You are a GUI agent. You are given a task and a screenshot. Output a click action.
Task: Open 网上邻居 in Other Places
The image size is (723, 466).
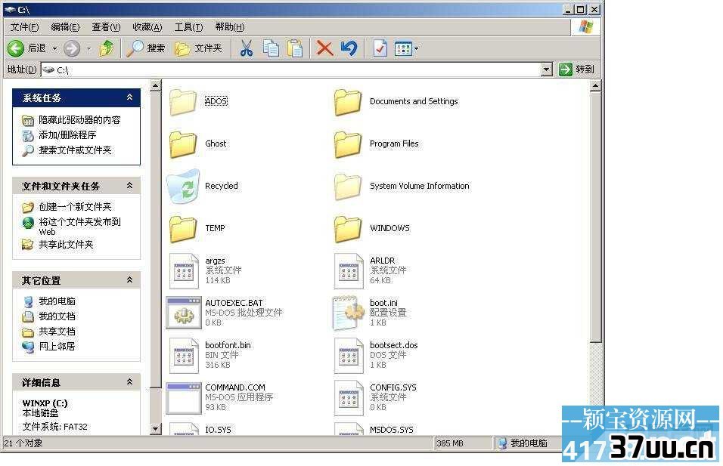56,346
